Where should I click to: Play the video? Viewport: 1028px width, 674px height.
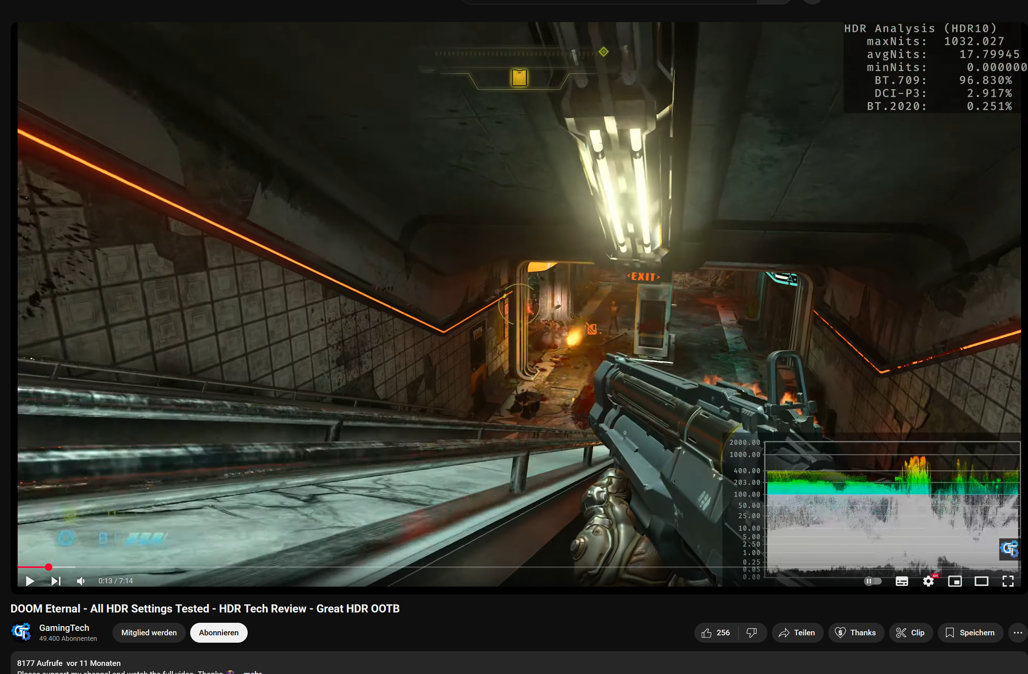pyautogui.click(x=29, y=581)
